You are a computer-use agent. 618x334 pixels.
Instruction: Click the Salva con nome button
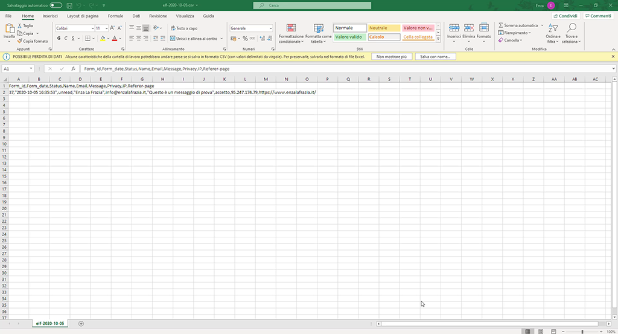435,56
